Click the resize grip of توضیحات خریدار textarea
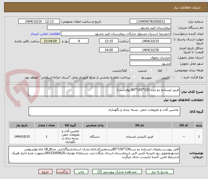 coord(10,162)
